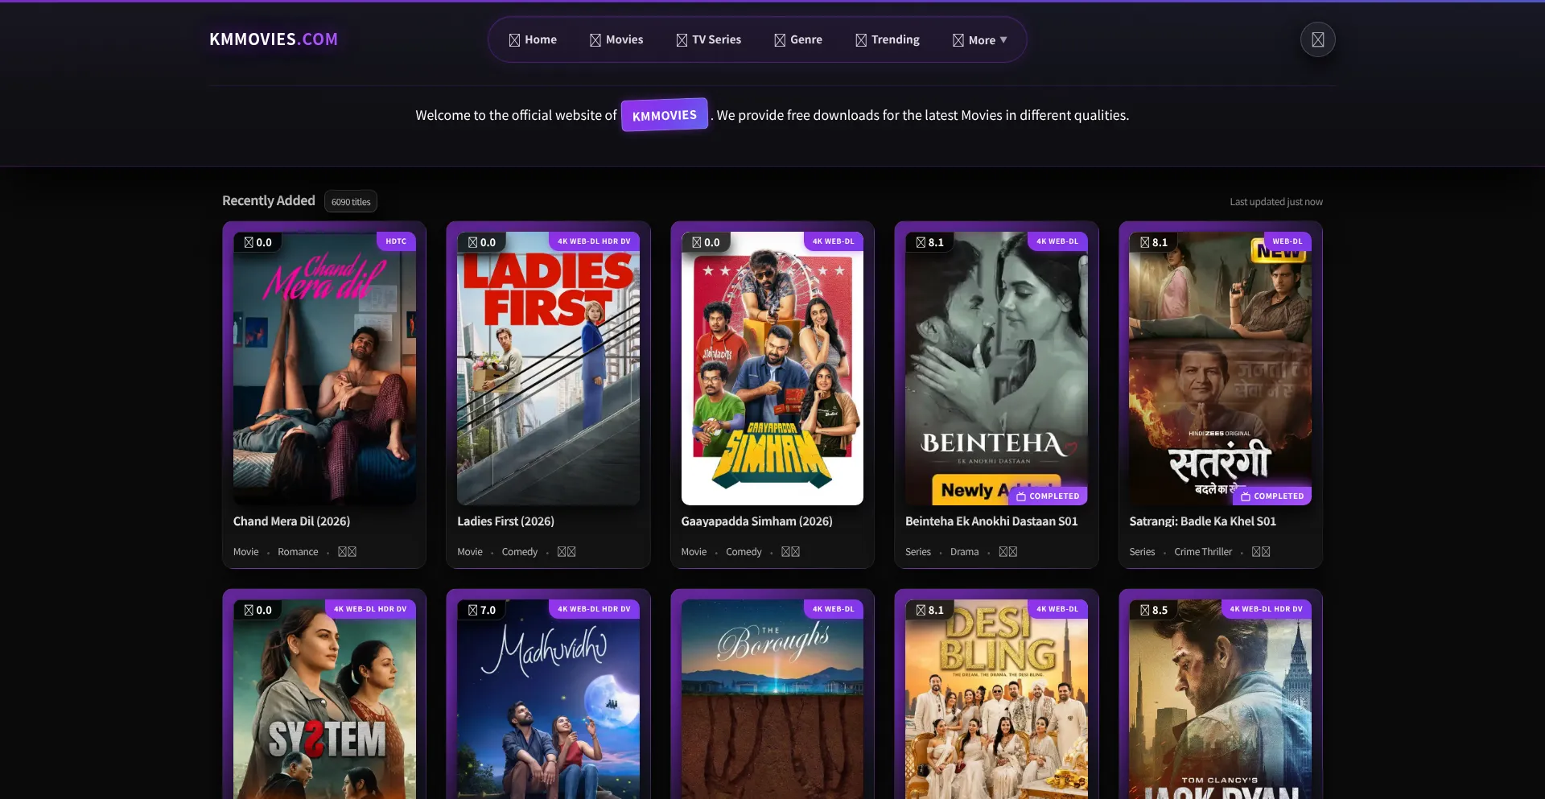Click the 'Ladies First (2026)' title
This screenshot has width=1545, height=799.
click(x=505, y=521)
